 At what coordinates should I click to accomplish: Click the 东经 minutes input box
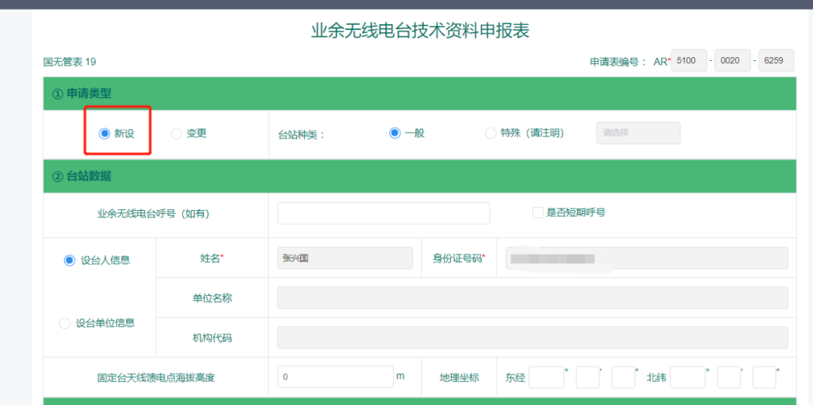587,377
